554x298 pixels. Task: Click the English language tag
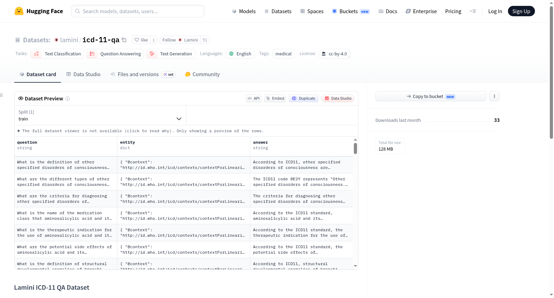click(240, 54)
